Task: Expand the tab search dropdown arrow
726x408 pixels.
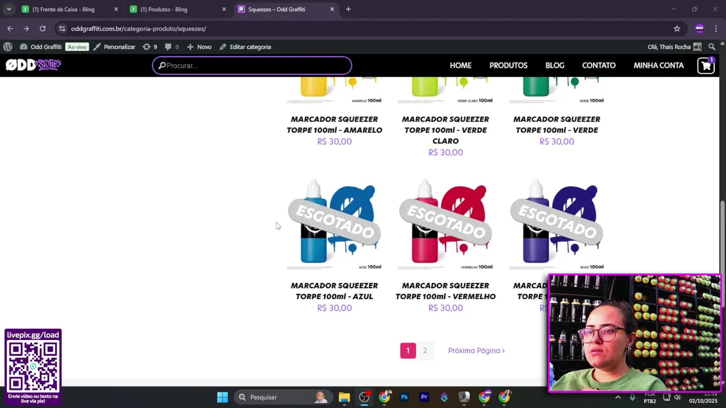Action: [9, 9]
